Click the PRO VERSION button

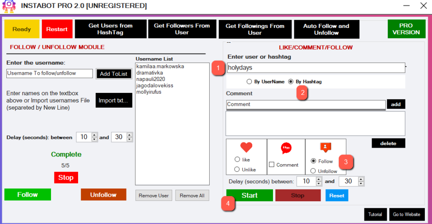[406, 29]
